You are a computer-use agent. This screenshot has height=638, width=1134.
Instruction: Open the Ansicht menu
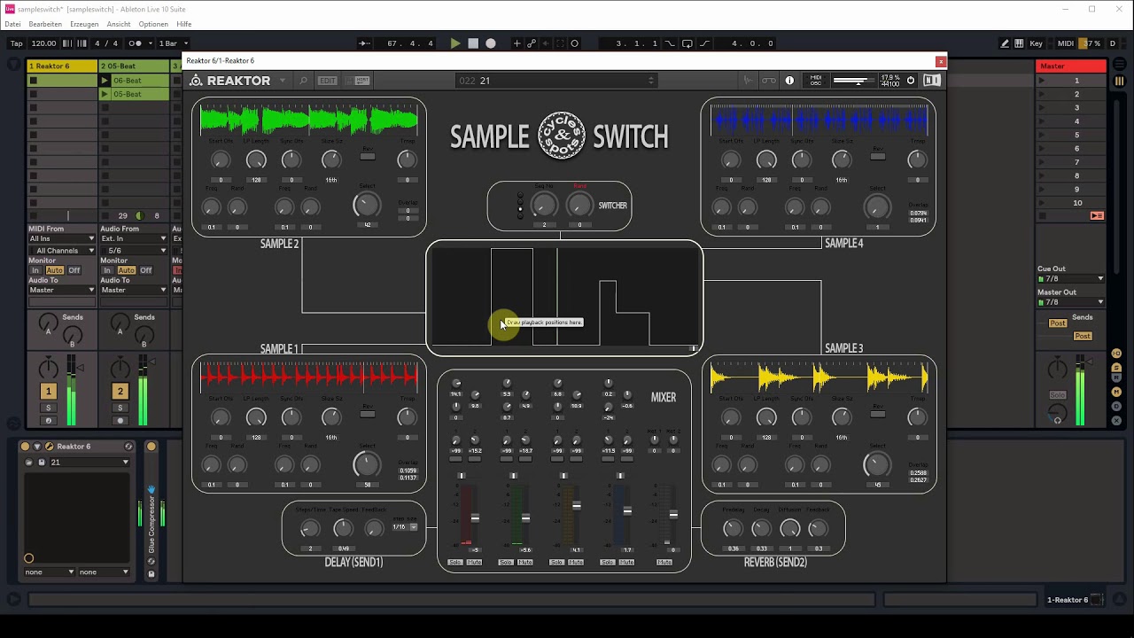point(119,24)
